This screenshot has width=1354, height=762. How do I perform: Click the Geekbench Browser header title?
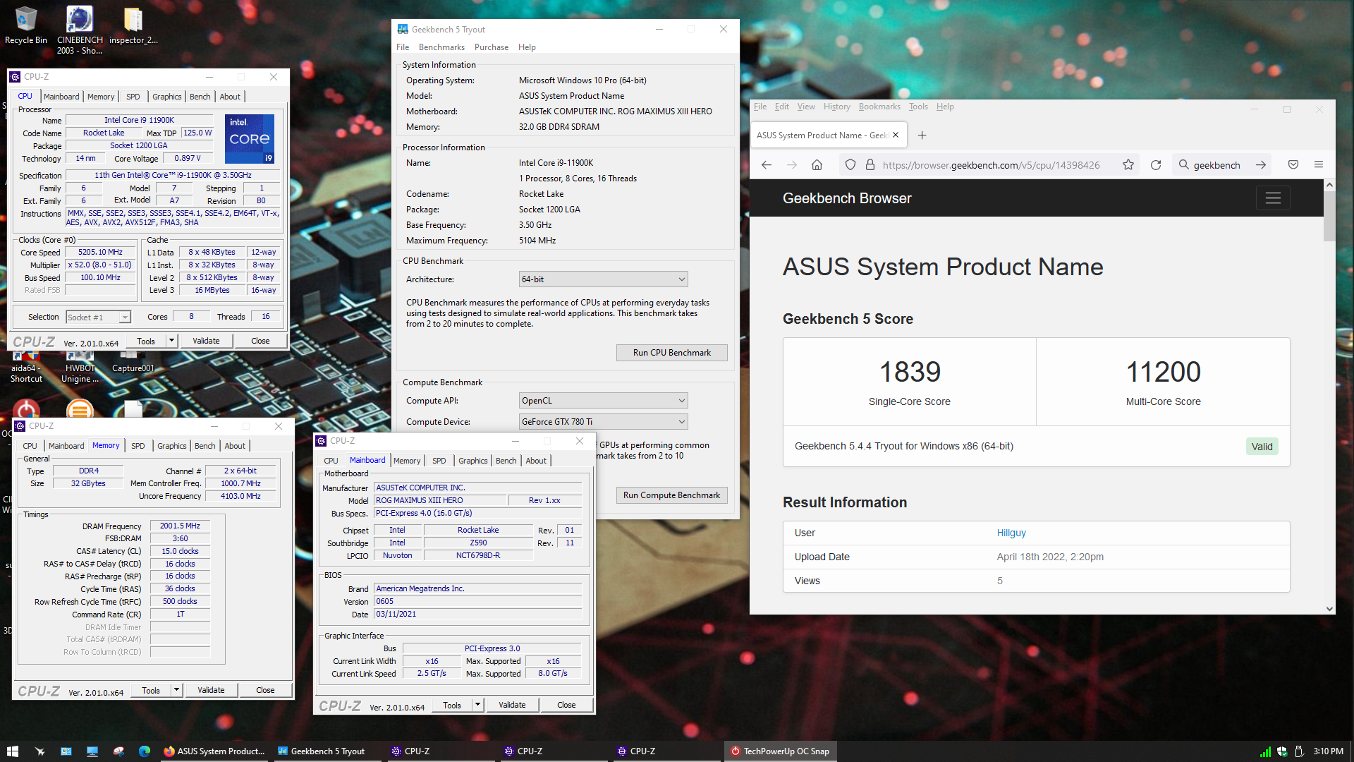coord(847,198)
